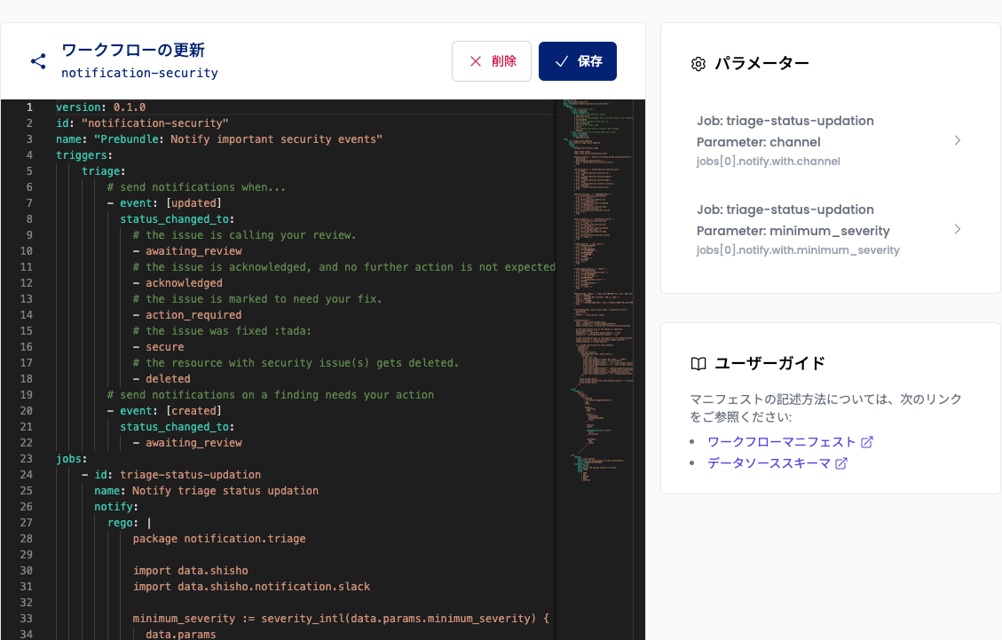Screen dimensions: 1002x640
Task: Click the checkmark icon inside the 保存 button
Action: (562, 60)
